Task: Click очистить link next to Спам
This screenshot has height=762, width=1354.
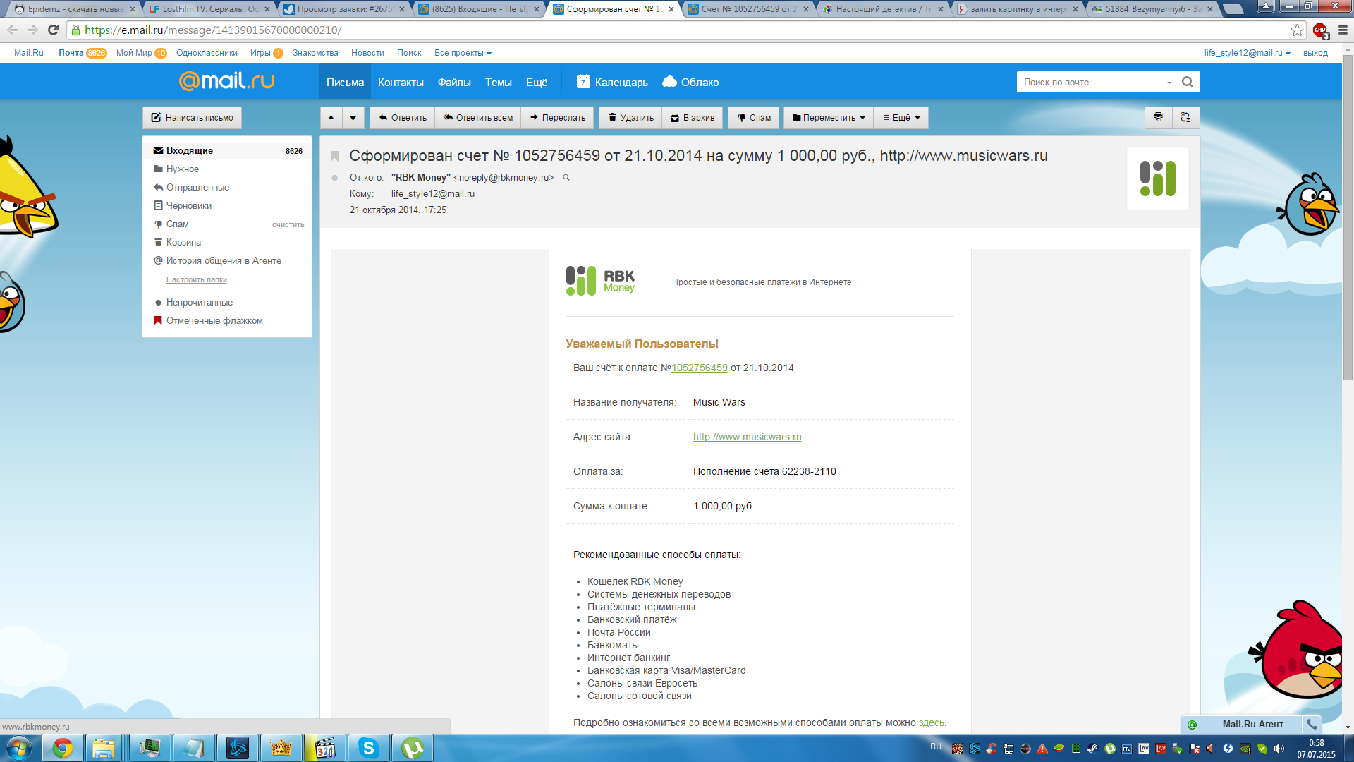Action: click(x=288, y=225)
